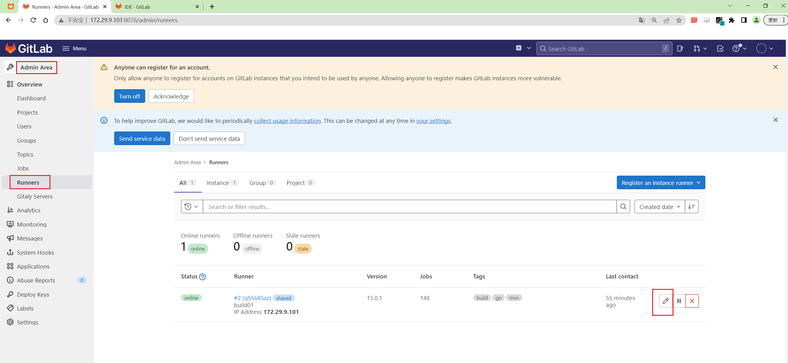
Task: Open recent searches history dropdown
Action: (192, 207)
